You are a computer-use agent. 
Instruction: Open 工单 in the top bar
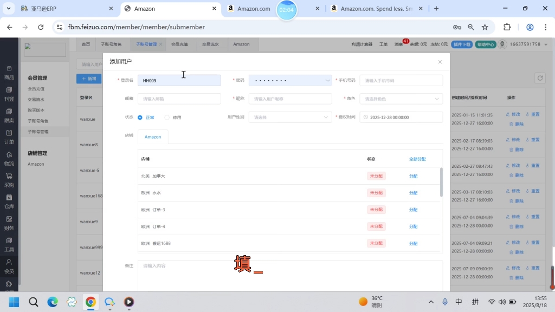click(383, 44)
